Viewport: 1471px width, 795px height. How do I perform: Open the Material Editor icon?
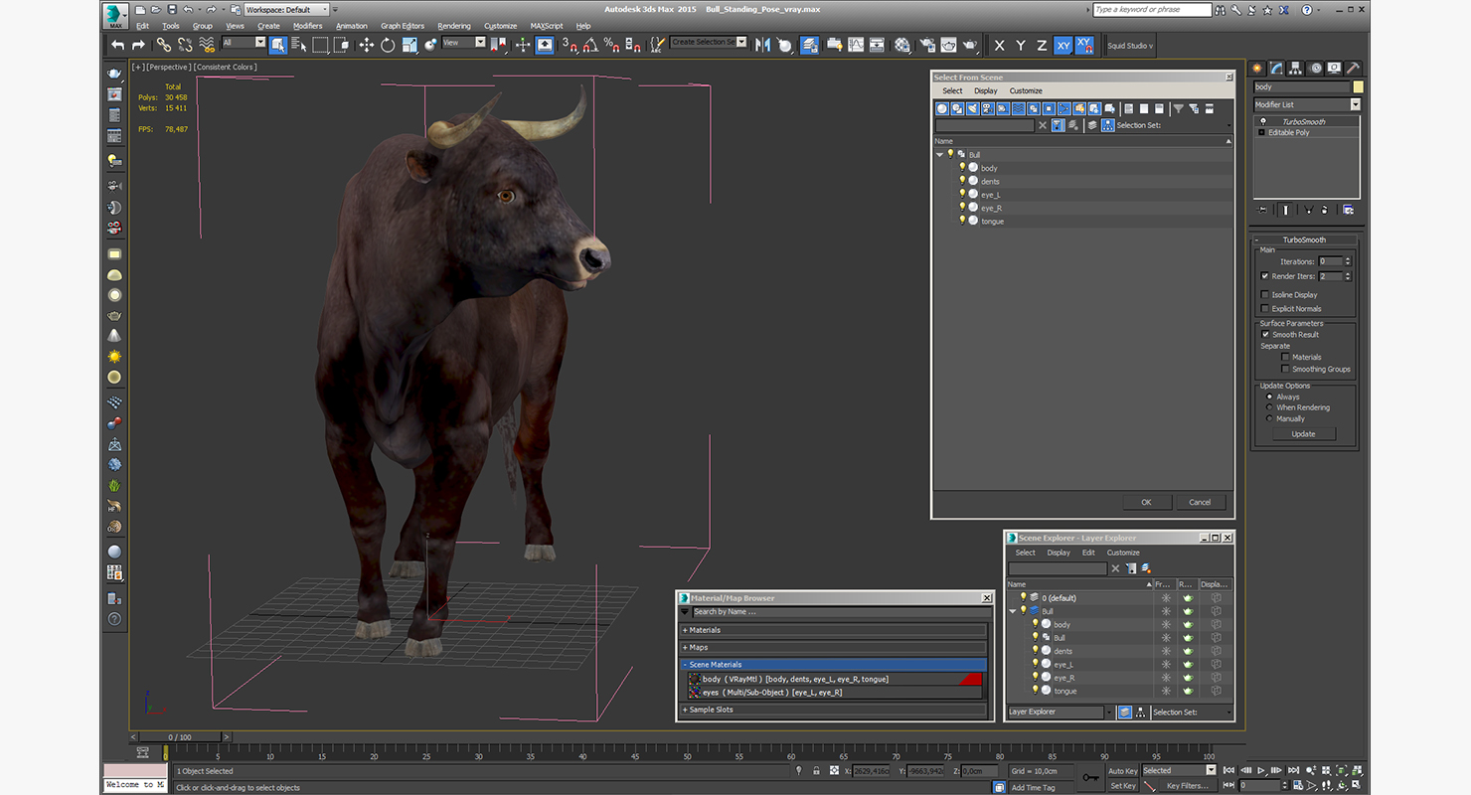(901, 45)
